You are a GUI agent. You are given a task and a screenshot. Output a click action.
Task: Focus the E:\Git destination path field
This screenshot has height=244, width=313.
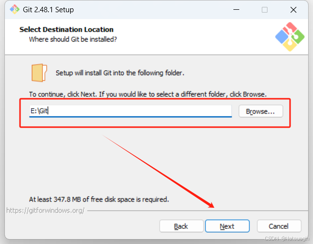130,111
